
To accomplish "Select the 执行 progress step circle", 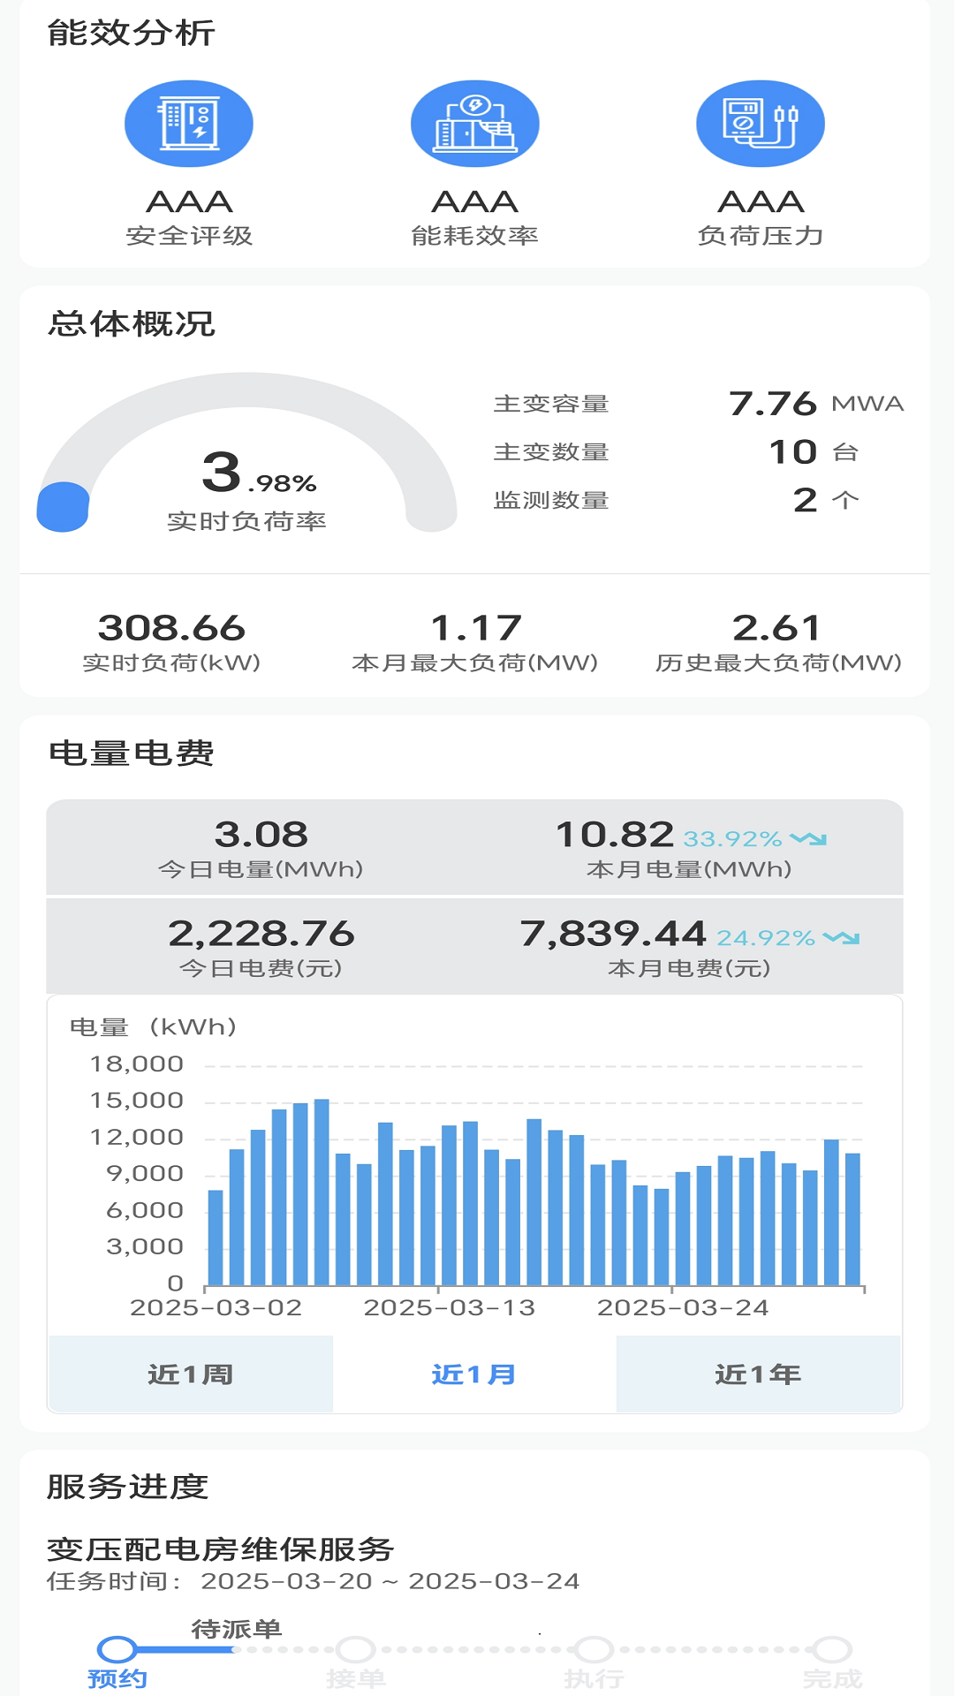I will (x=594, y=1649).
